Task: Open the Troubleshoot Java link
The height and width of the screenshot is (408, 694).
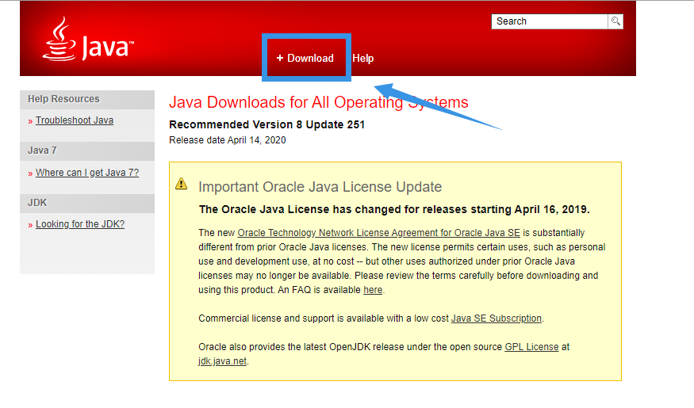Action: tap(75, 120)
